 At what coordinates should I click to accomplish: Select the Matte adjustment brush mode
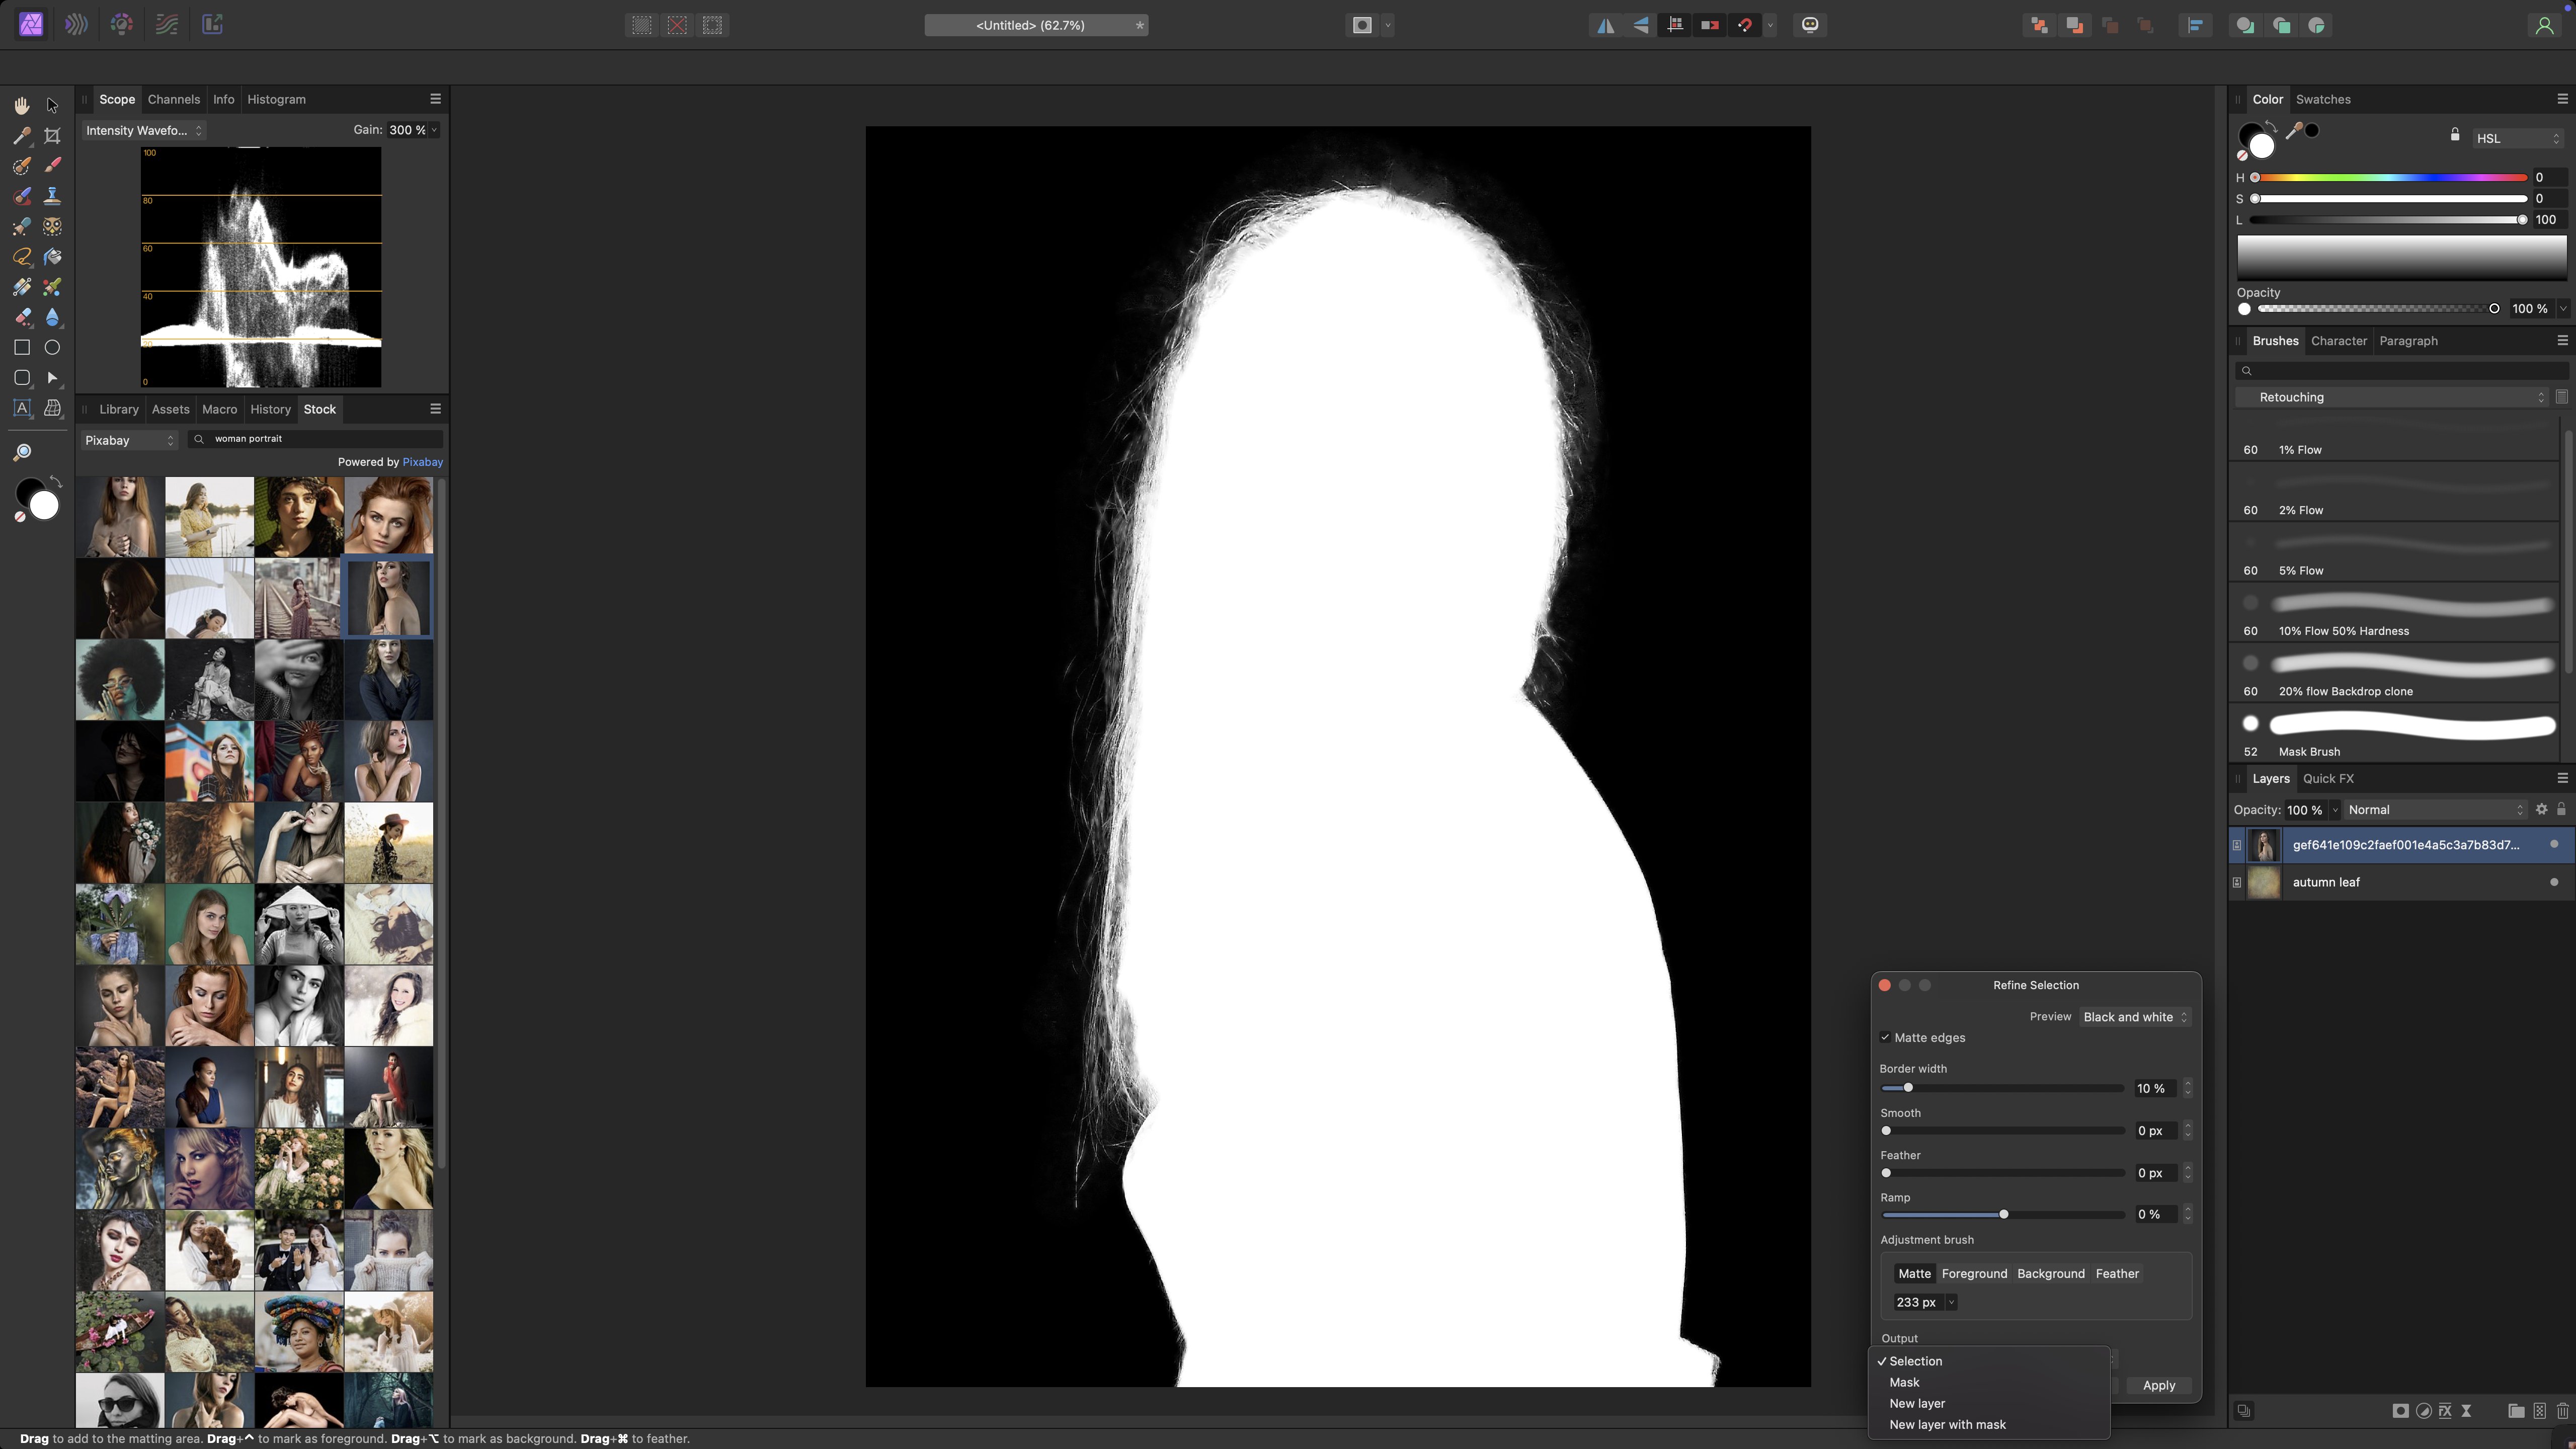click(x=1914, y=1273)
